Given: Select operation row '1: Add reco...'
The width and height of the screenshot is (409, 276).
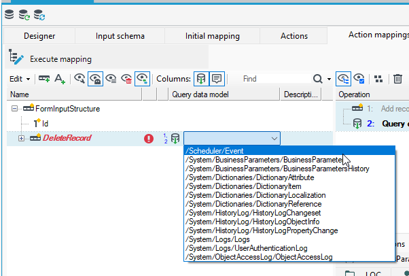Looking at the screenshot, I should pyautogui.click(x=372, y=108).
